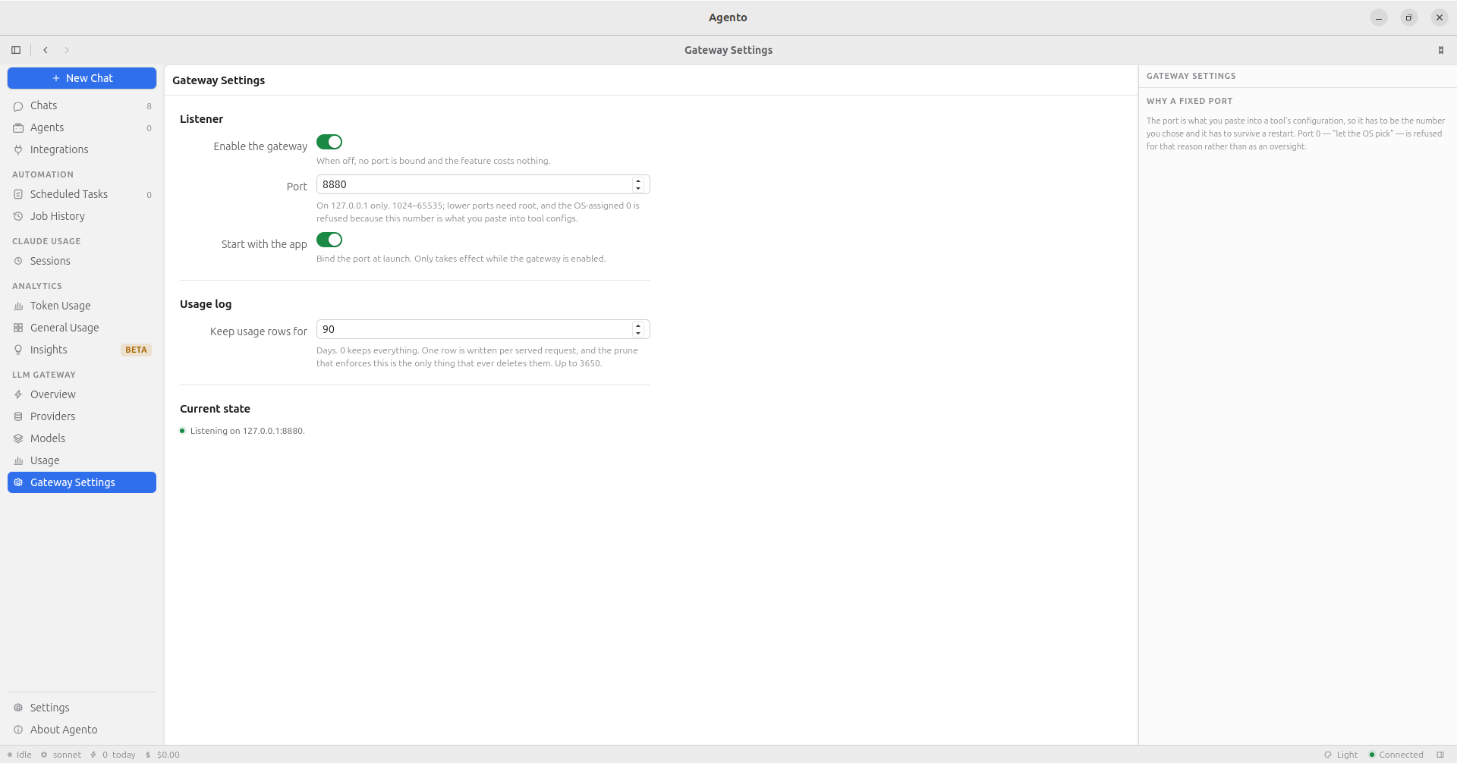Image resolution: width=1457 pixels, height=763 pixels.
Task: Click the pin icon at top right
Action: (1441, 50)
